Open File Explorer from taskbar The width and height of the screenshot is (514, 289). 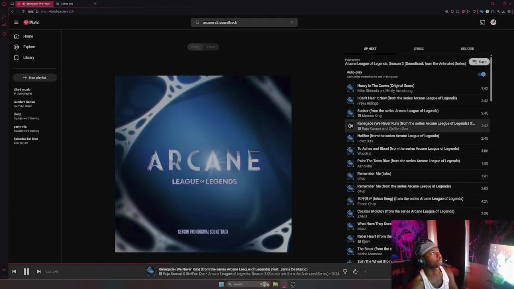click(275, 284)
